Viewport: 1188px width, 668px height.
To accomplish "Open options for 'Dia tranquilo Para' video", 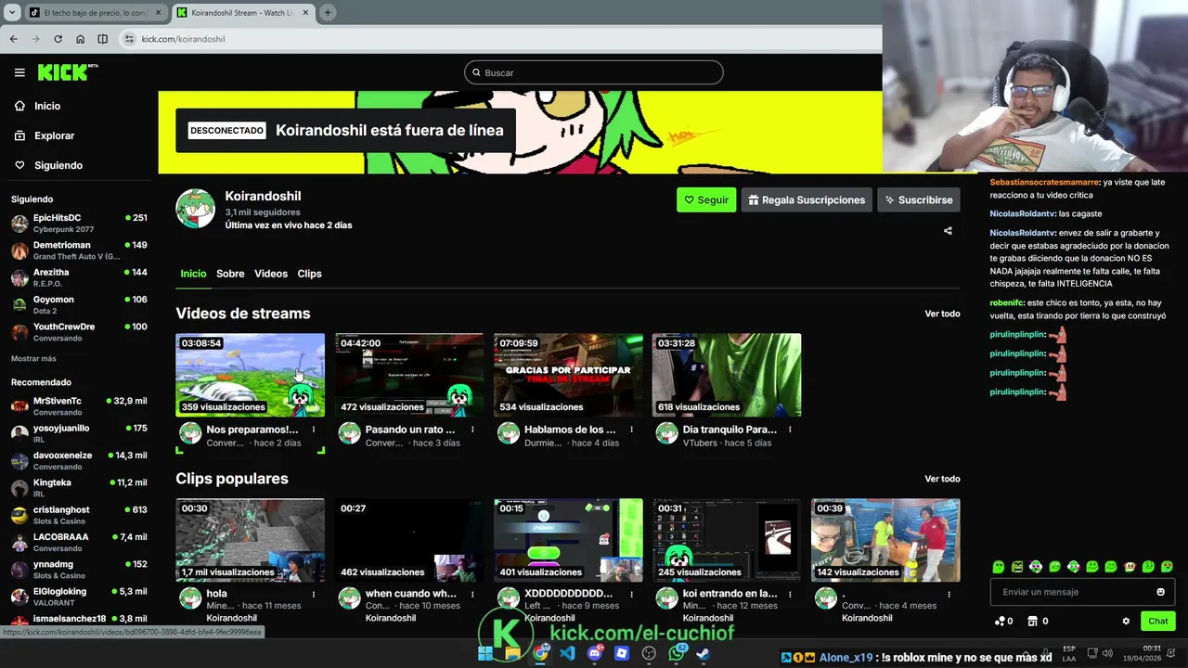I will pos(791,430).
